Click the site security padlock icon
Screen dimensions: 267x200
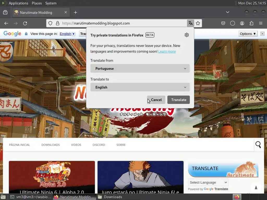click(58, 23)
